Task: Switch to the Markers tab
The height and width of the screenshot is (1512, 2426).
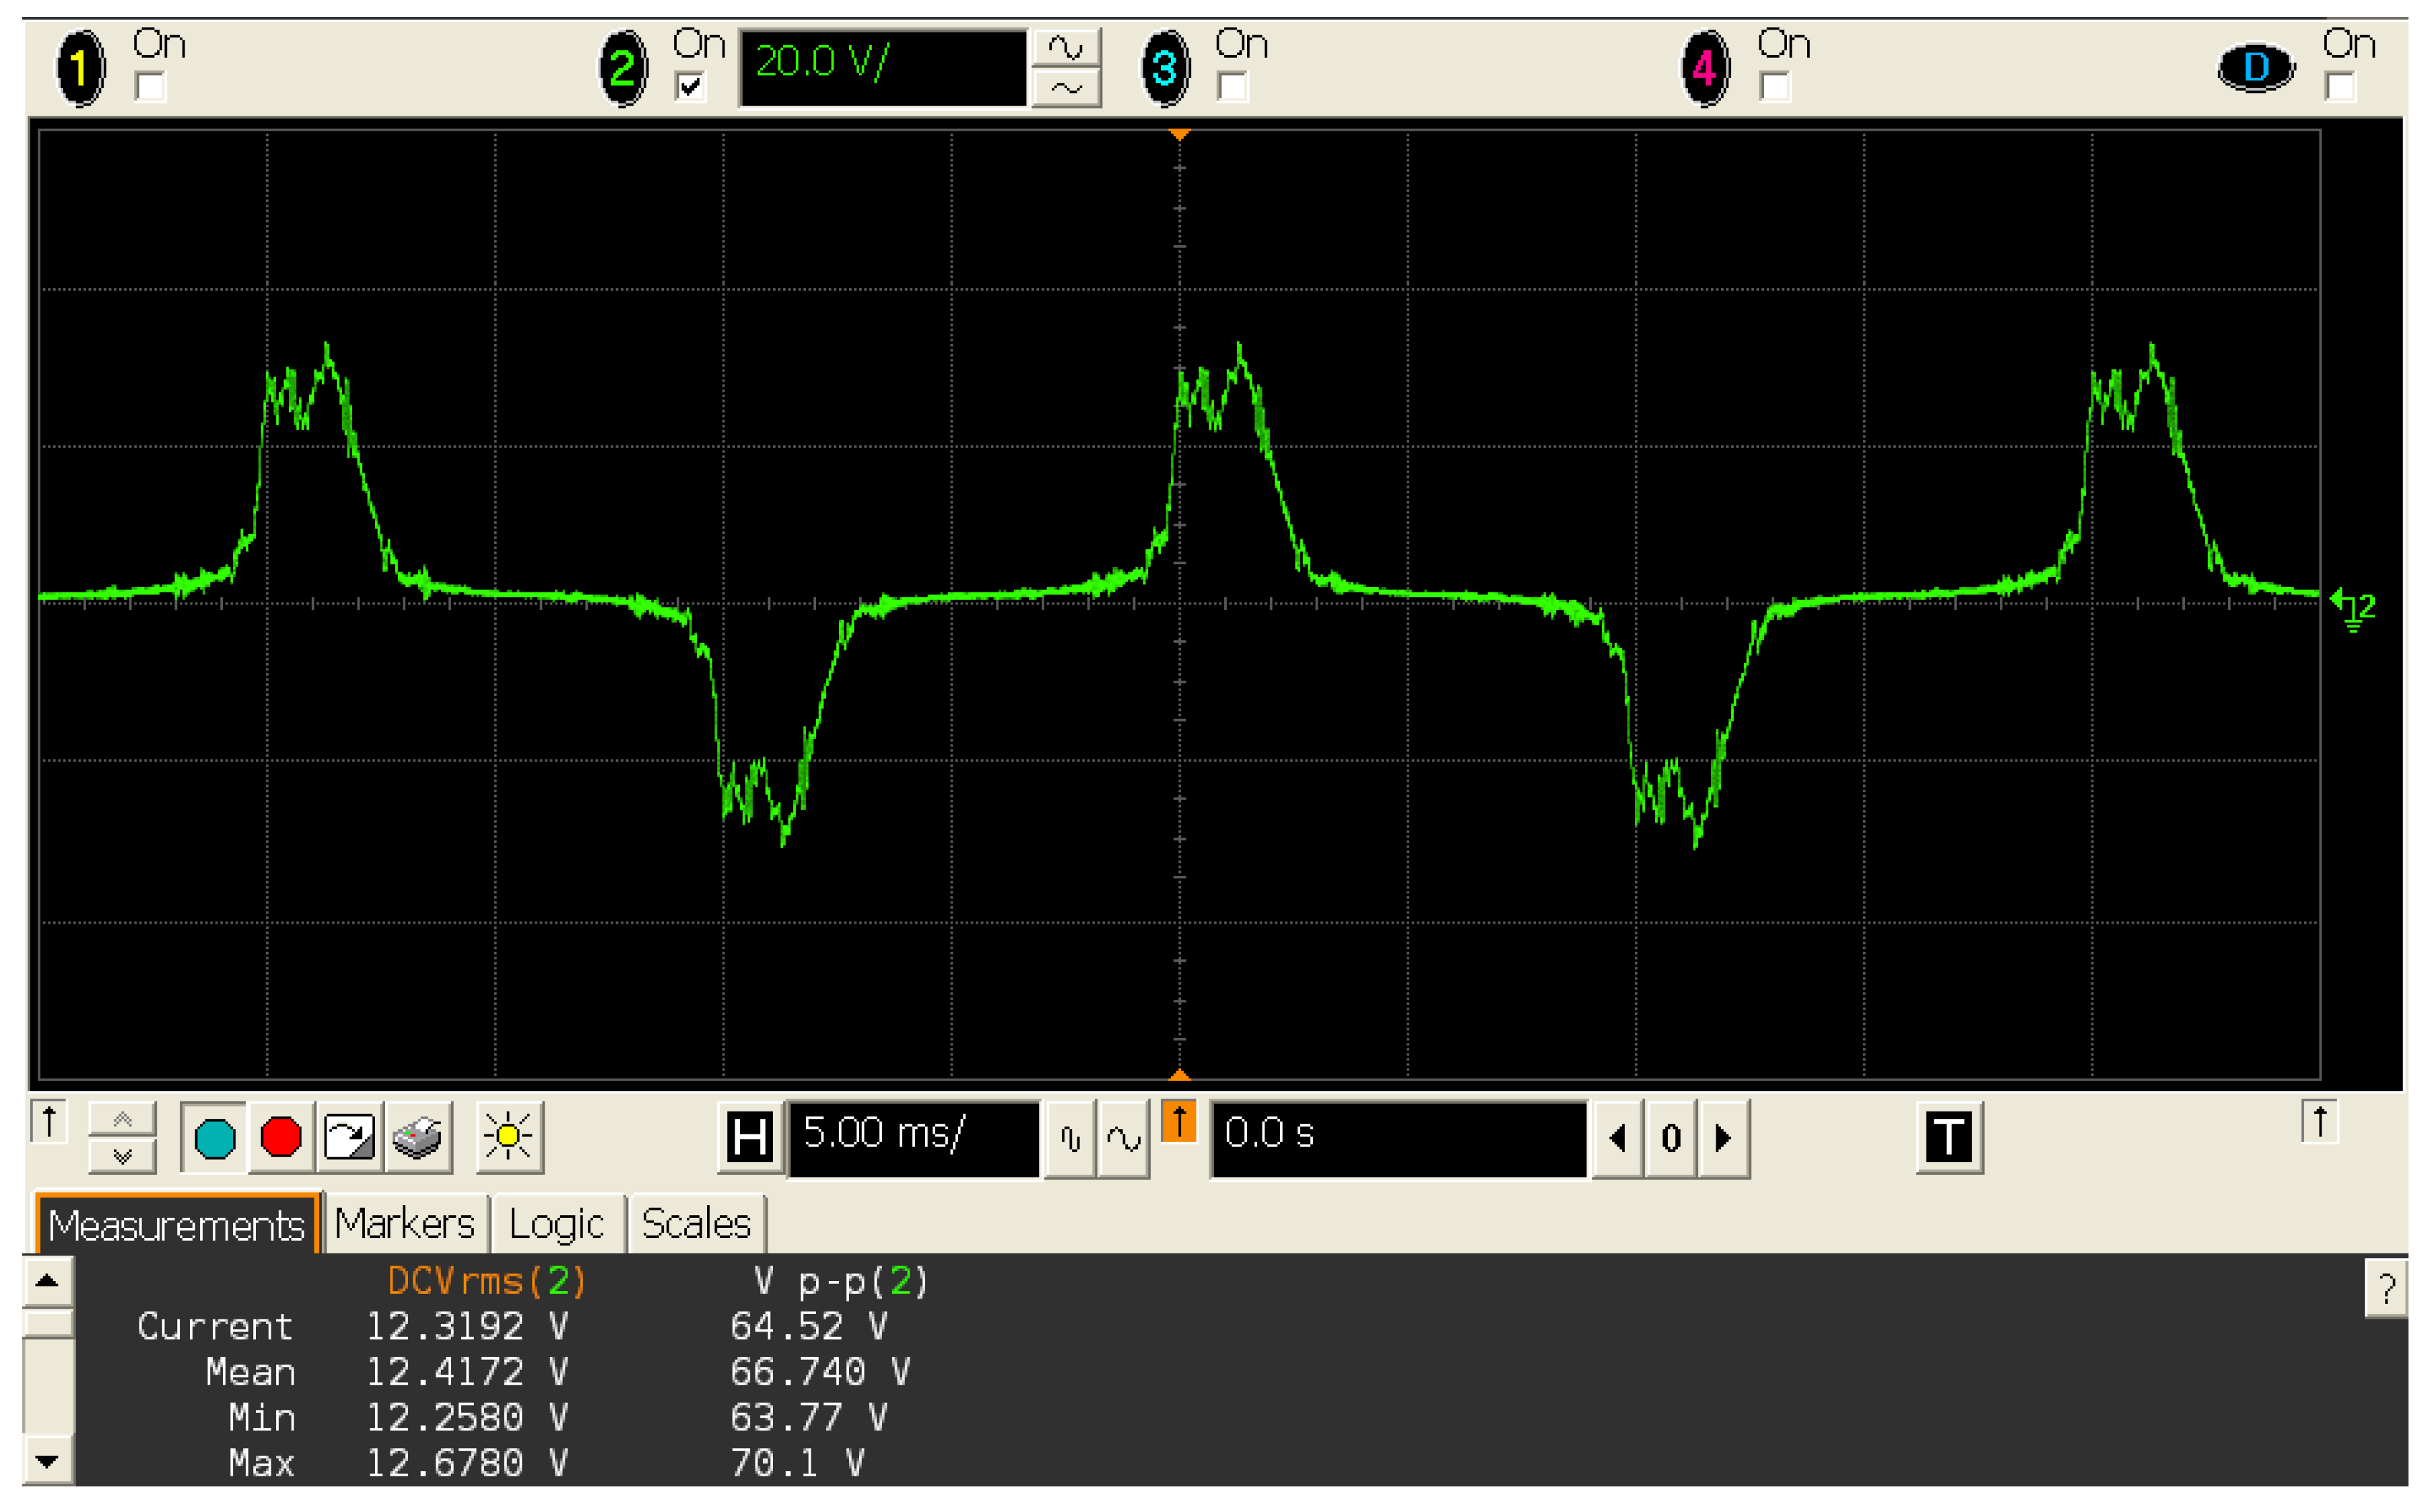Action: click(406, 1222)
